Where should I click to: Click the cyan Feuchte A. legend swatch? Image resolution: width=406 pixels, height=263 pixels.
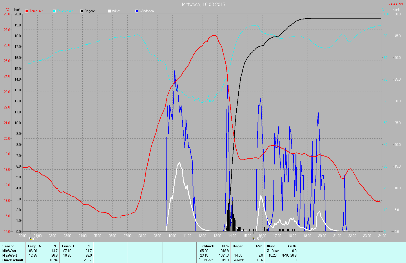click(x=54, y=11)
